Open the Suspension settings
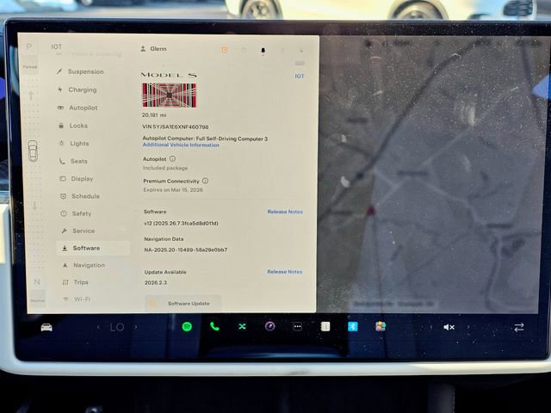 [80, 71]
